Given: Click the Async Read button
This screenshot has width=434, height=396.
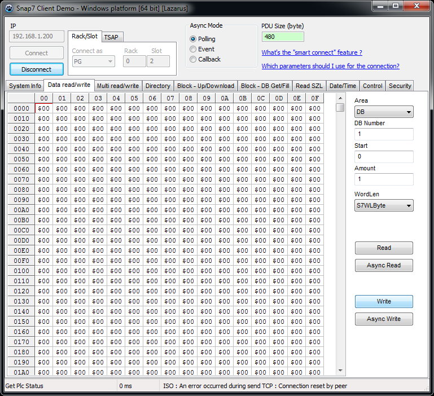Looking at the screenshot, I should (384, 265).
